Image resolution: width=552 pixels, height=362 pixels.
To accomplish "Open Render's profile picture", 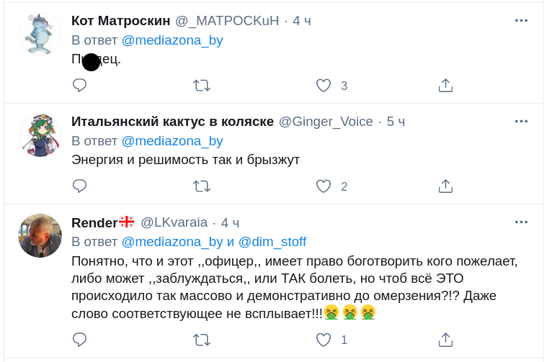I will [x=40, y=235].
